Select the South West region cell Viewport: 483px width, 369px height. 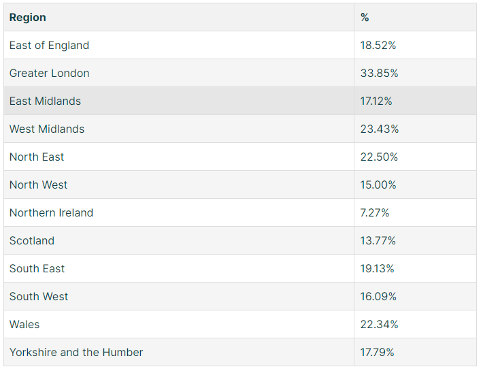[179, 296]
